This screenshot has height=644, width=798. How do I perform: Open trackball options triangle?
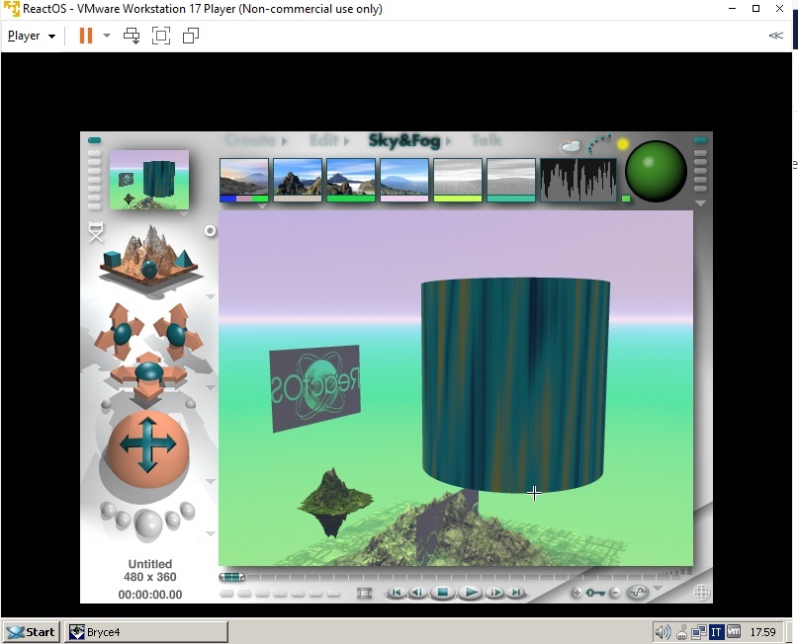[211, 481]
